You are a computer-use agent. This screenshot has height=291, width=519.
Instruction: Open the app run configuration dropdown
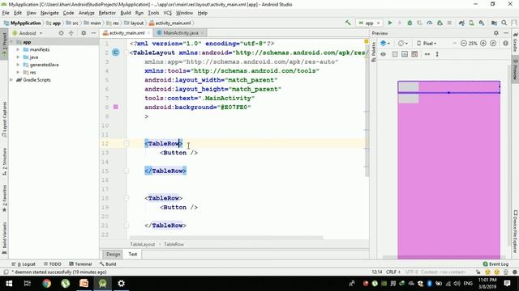[x=370, y=23]
